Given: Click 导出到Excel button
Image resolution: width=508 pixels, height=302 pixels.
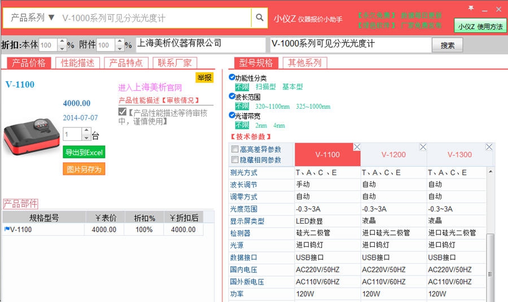Looking at the screenshot, I should 84,152.
